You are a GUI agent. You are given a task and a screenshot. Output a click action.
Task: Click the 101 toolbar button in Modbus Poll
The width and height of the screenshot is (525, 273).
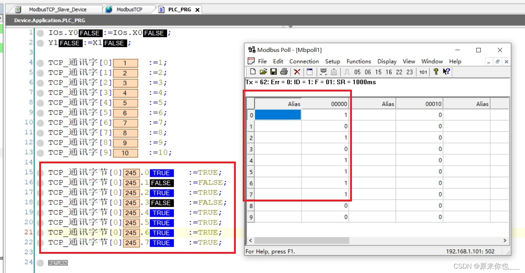click(x=423, y=72)
